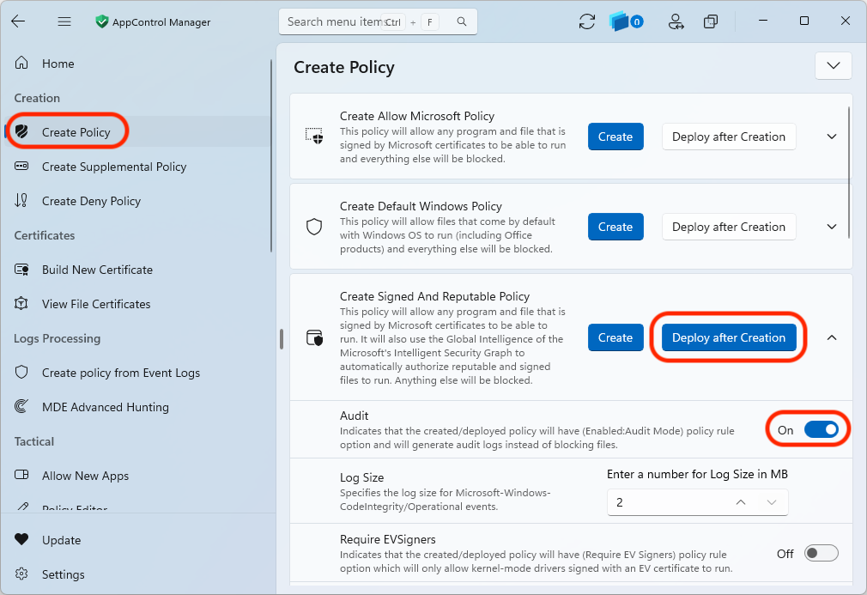
Task: Click the refresh icon in title bar
Action: (586, 21)
